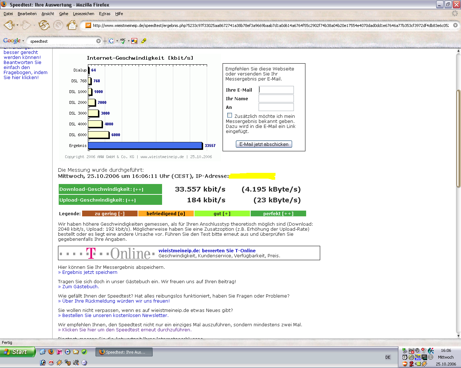Click the page's vertical scrollbar thumb
This screenshot has width=461, height=368.
pyautogui.click(x=458, y=138)
